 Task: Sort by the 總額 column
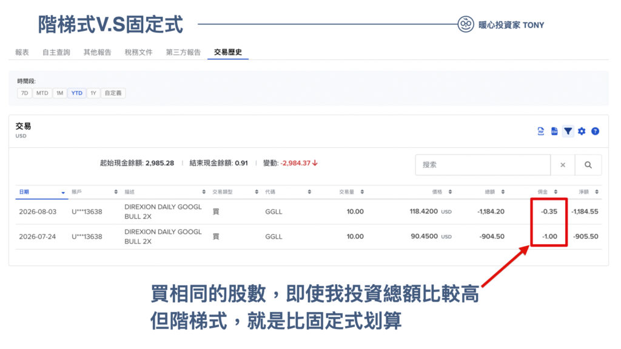(x=495, y=192)
